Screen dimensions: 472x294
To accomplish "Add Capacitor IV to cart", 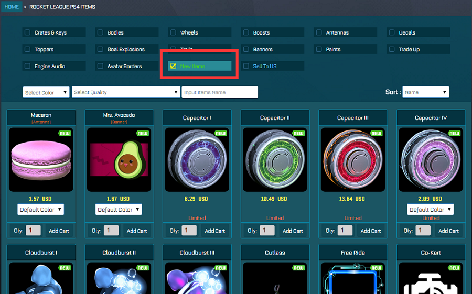I will pyautogui.click(x=449, y=231).
